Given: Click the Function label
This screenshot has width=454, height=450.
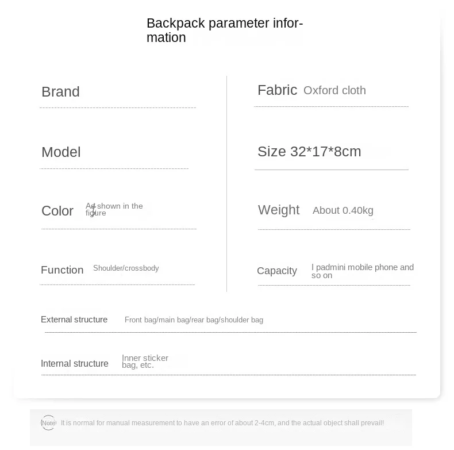Looking at the screenshot, I should 62,270.
